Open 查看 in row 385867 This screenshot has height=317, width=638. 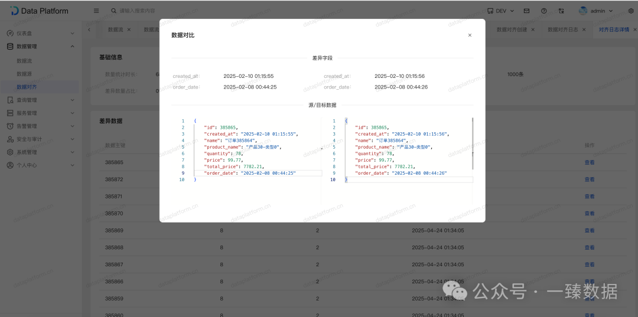pyautogui.click(x=590, y=264)
